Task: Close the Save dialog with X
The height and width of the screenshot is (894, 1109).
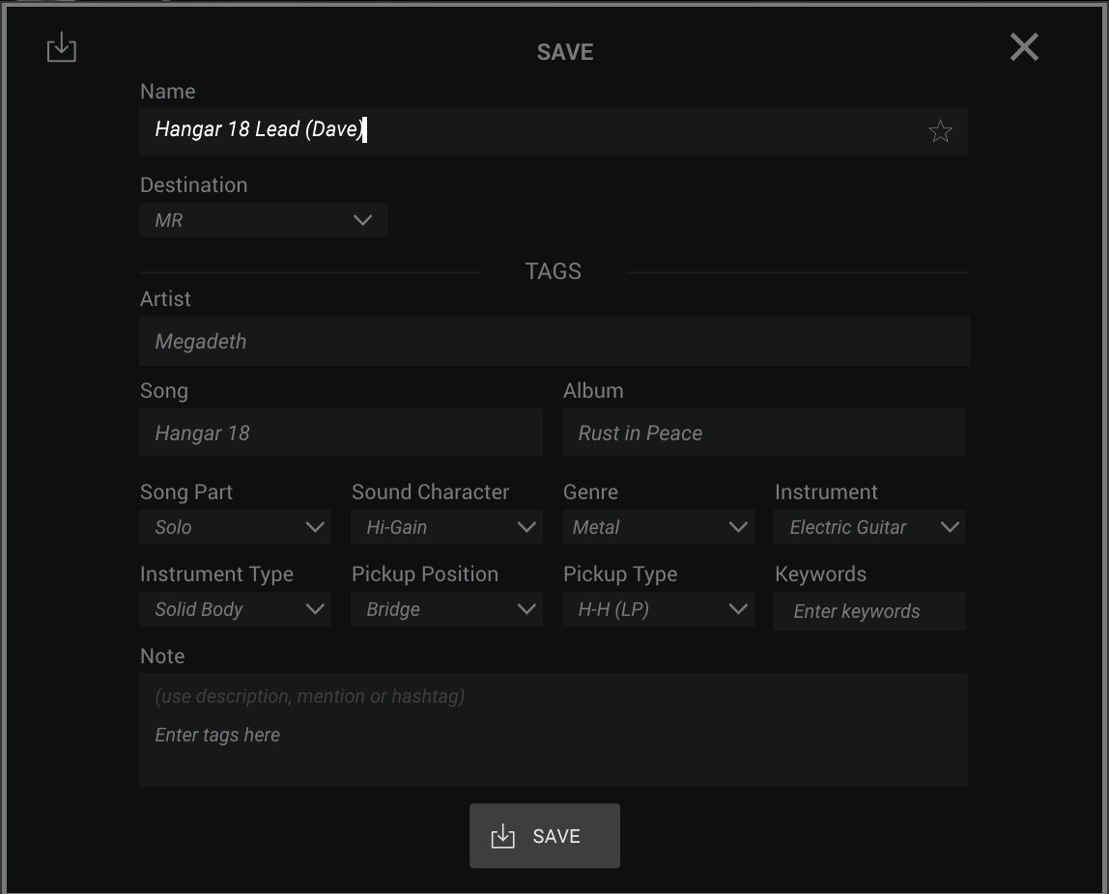Action: tap(1023, 47)
